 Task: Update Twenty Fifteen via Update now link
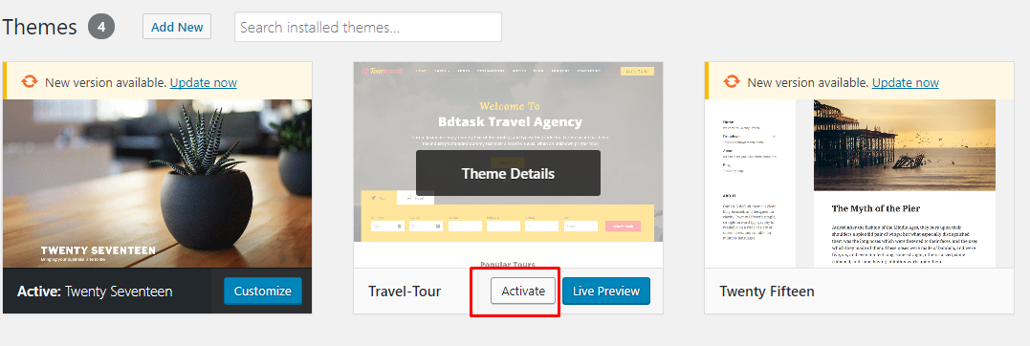pos(905,82)
